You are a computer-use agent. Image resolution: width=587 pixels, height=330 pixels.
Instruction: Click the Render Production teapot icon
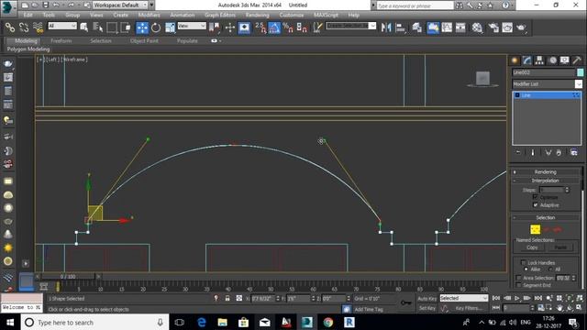point(521,27)
